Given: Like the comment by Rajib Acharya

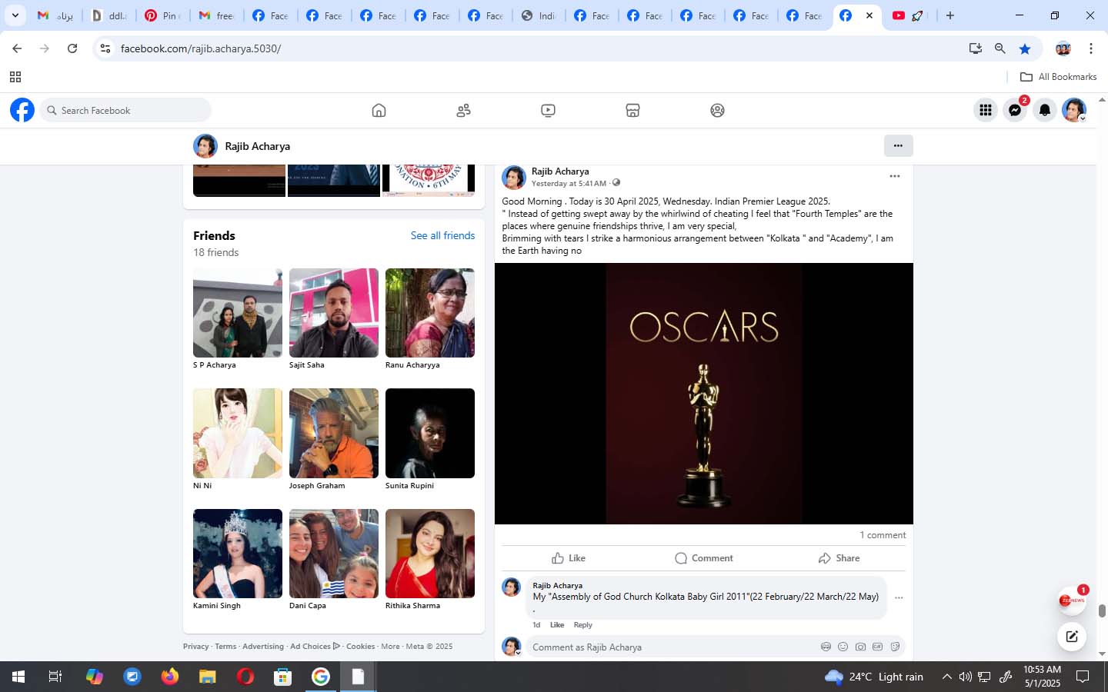Looking at the screenshot, I should (557, 625).
